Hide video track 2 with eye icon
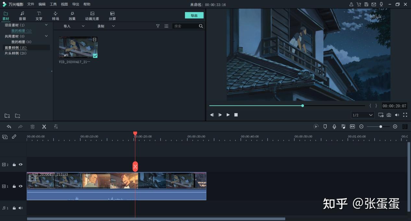The width and height of the screenshot is (411, 221). [x=21, y=165]
